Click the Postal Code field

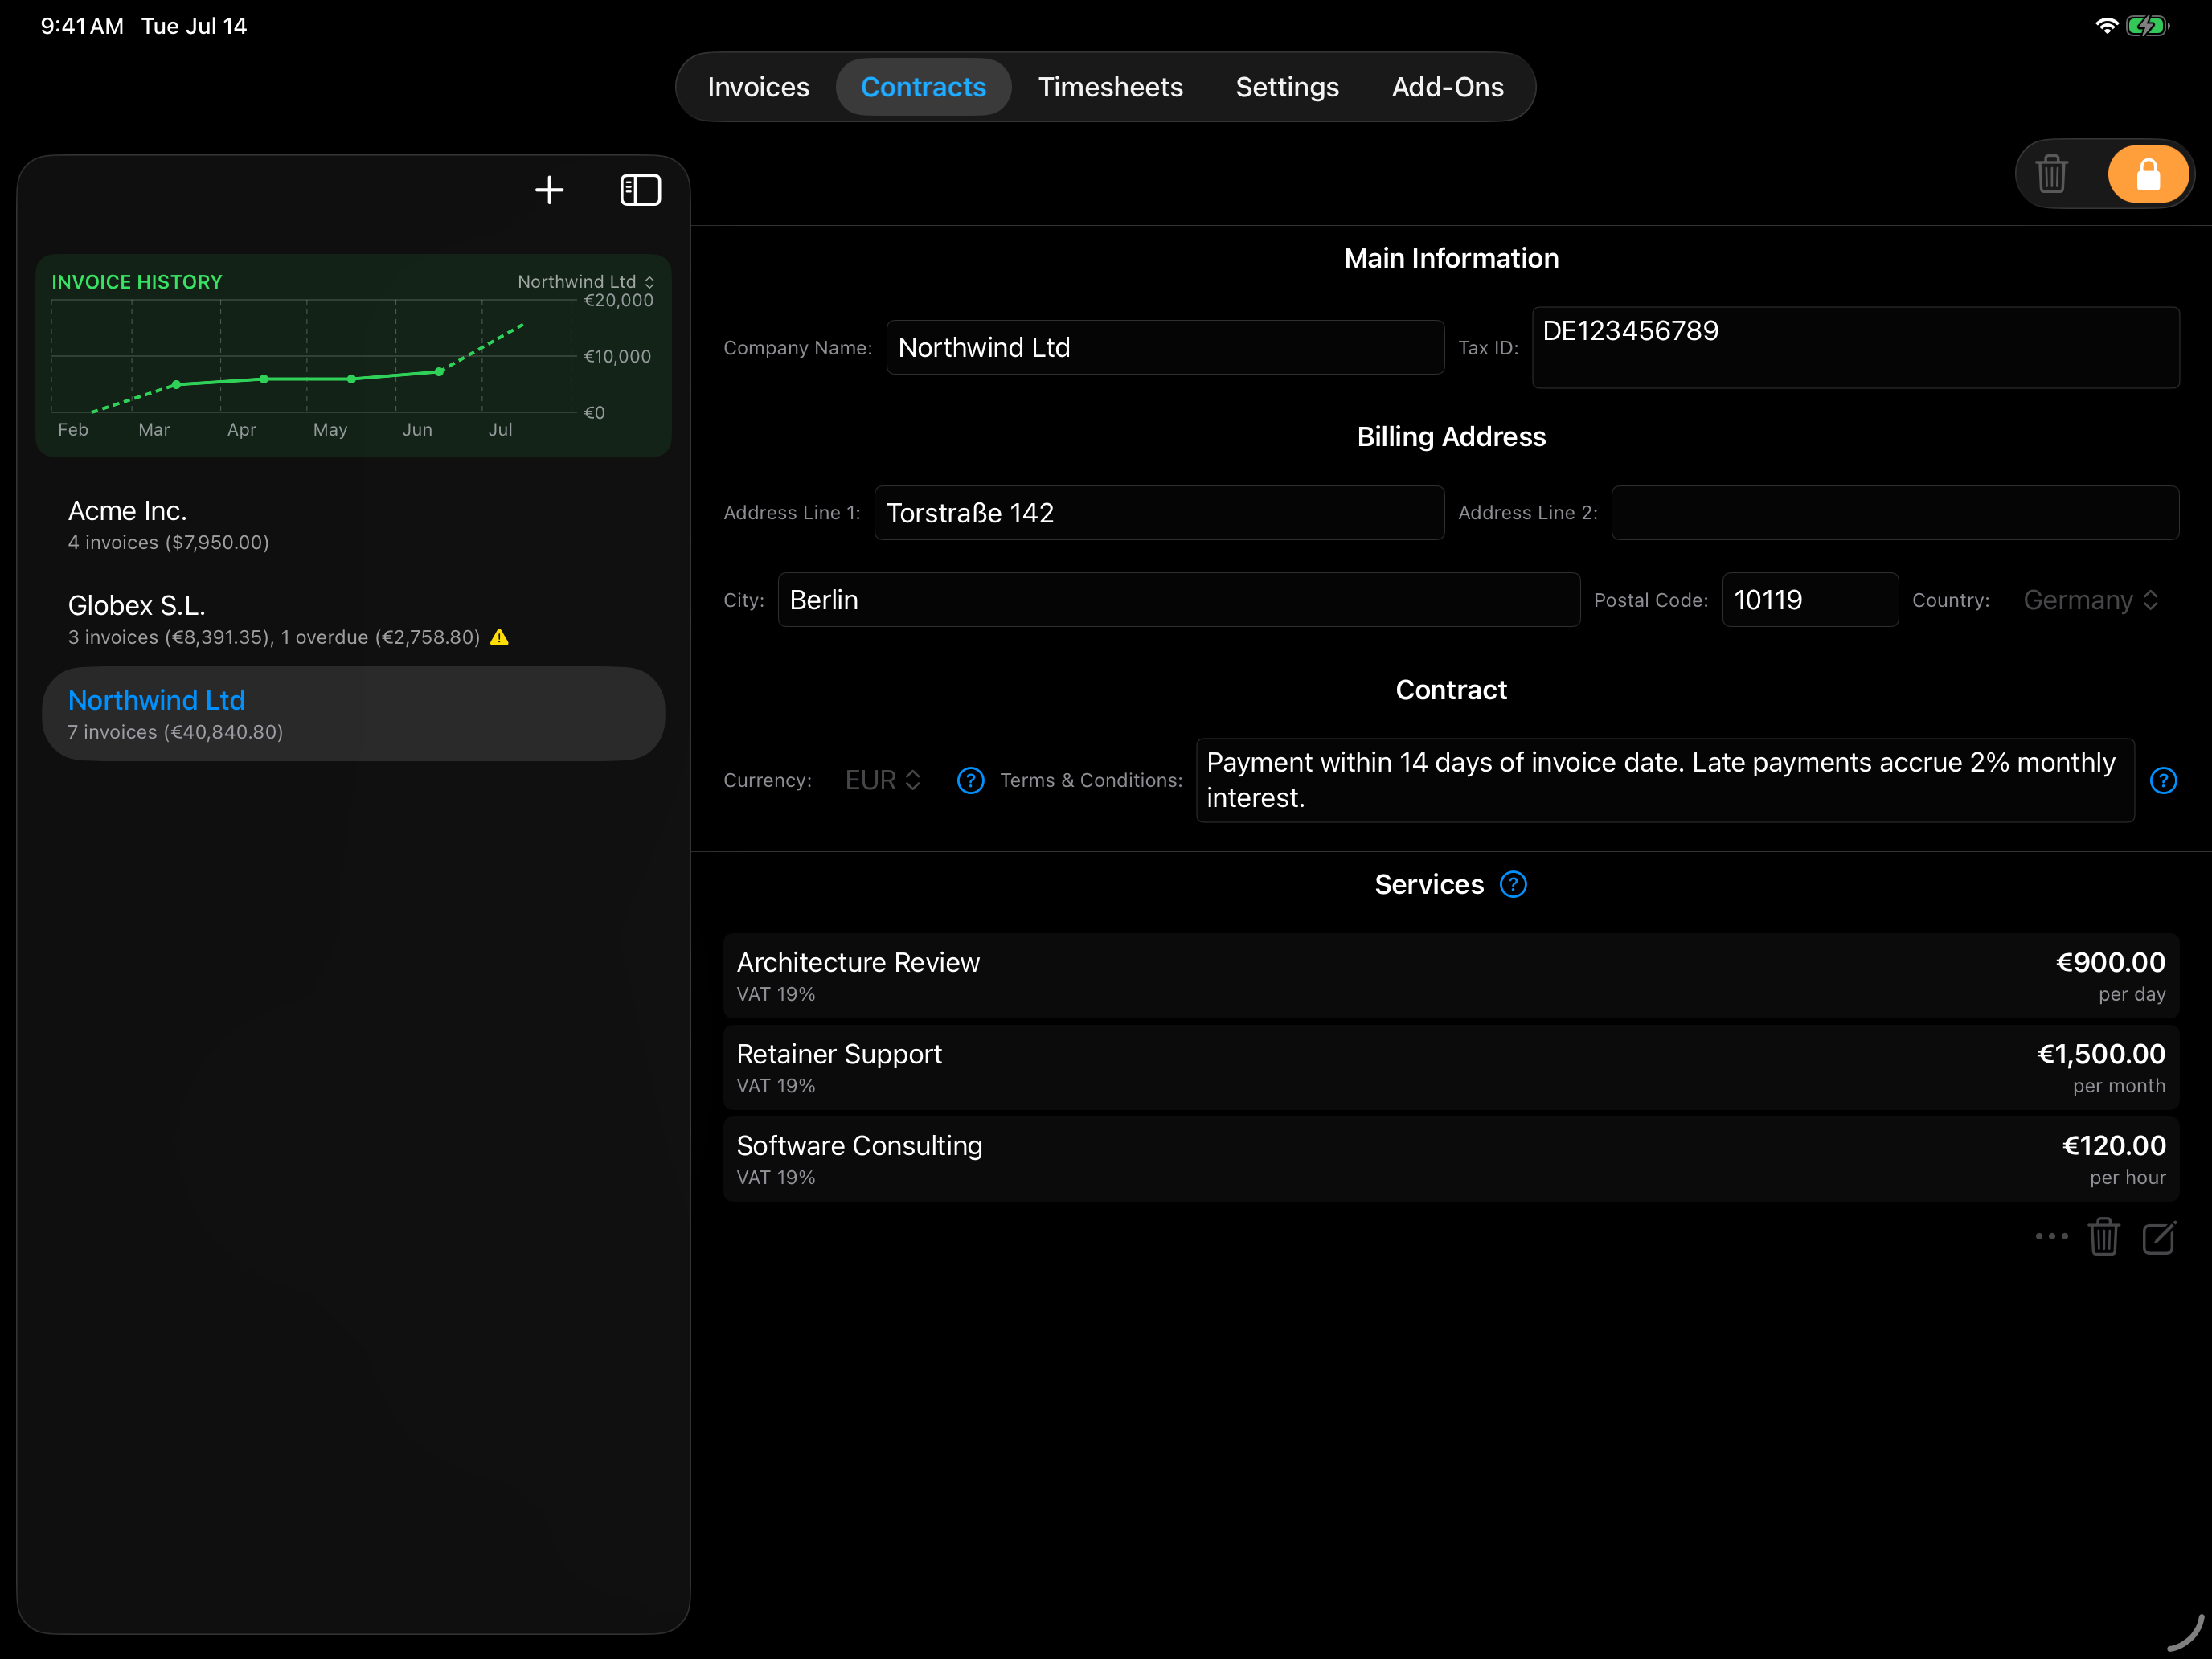tap(1810, 600)
